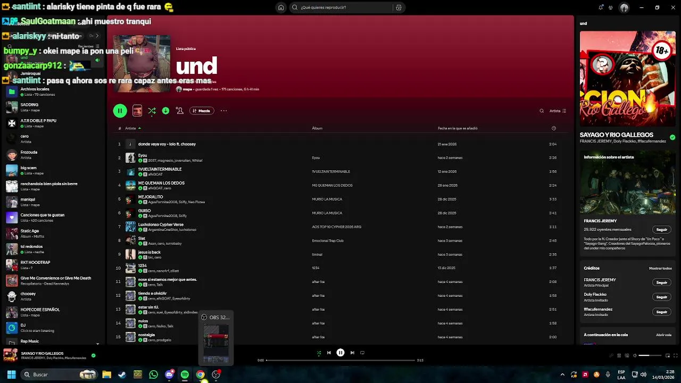Open WhatsApp from taskbar
The image size is (681, 383).
point(153,374)
